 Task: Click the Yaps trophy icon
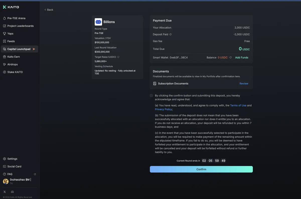coord(5,33)
